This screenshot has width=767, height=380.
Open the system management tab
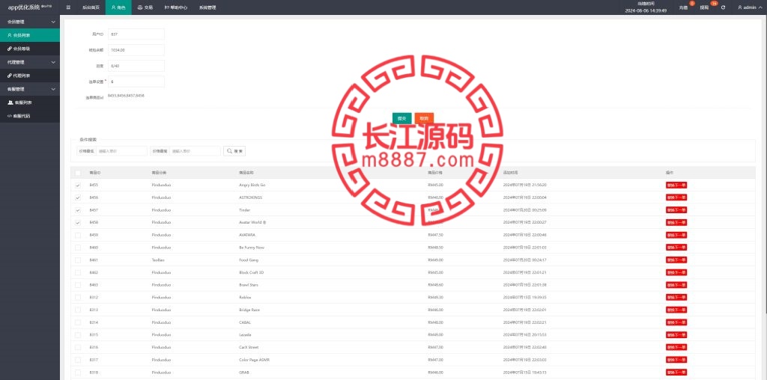click(x=207, y=7)
